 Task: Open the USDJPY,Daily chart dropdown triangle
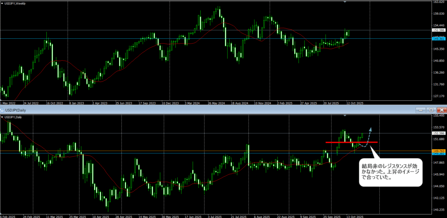2,117
